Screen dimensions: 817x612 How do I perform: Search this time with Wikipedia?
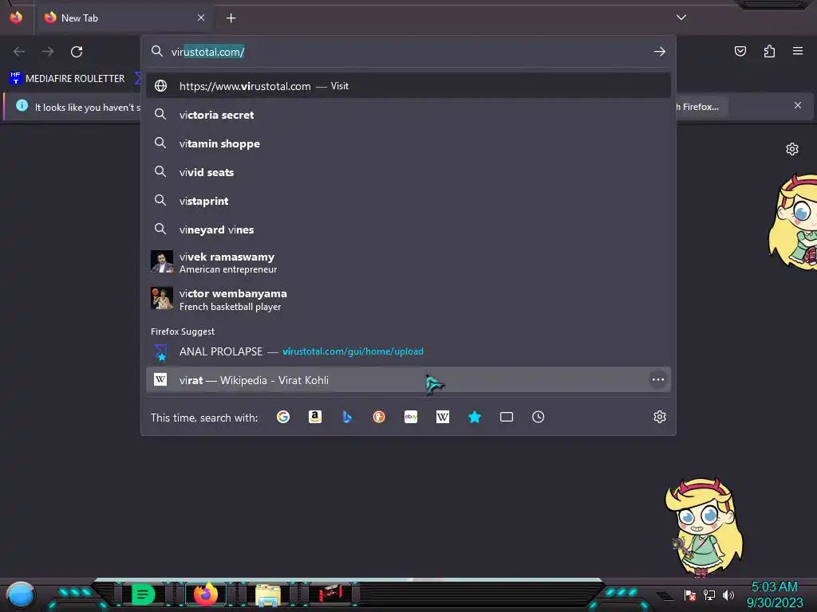[x=442, y=417]
